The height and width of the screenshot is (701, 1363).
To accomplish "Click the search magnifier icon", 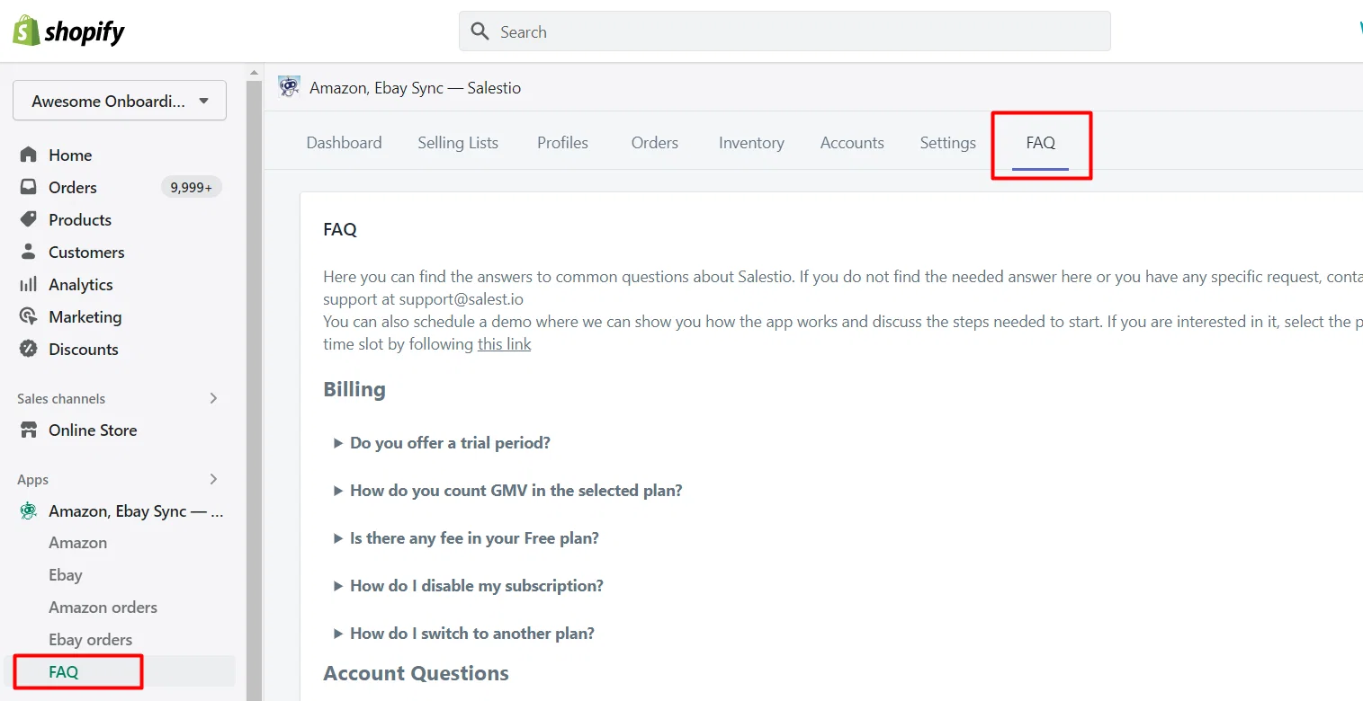I will point(480,32).
